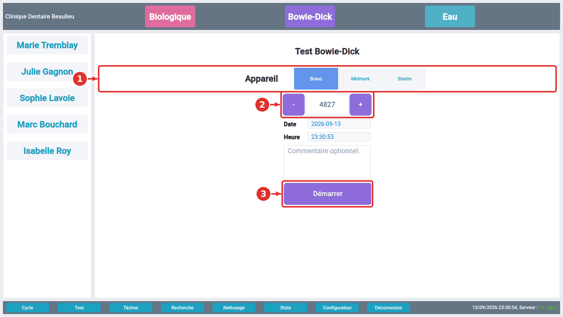
Task: Choose user Marc Bouchard
Action: pos(47,124)
